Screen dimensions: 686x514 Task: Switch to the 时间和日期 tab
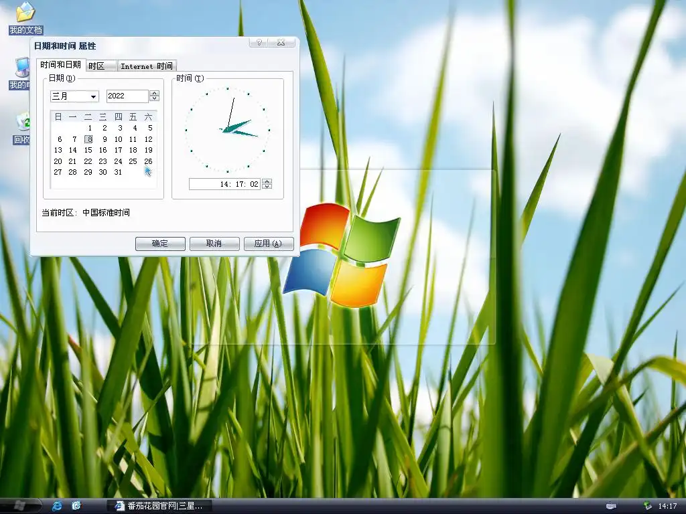point(61,65)
